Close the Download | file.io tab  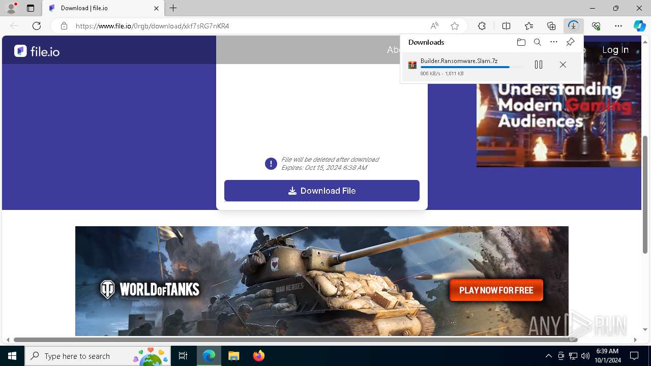tap(157, 8)
